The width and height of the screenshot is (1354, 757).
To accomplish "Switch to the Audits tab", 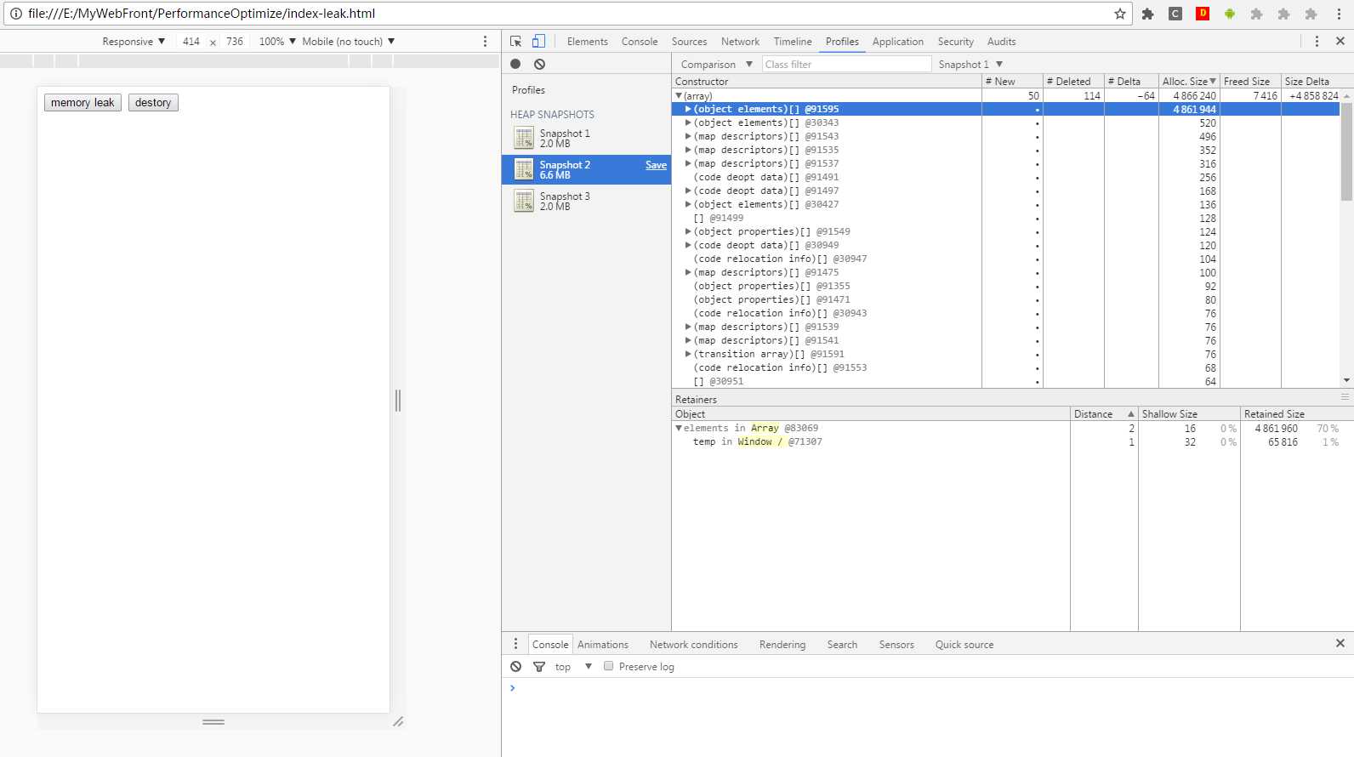I will pyautogui.click(x=1001, y=41).
